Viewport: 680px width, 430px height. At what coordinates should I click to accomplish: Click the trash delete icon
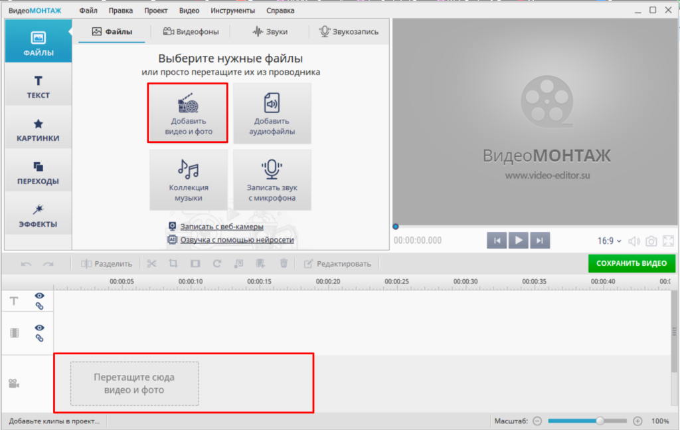pyautogui.click(x=284, y=263)
